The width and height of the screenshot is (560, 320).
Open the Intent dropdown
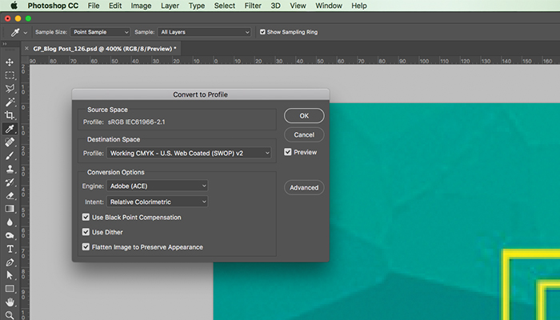click(x=158, y=202)
